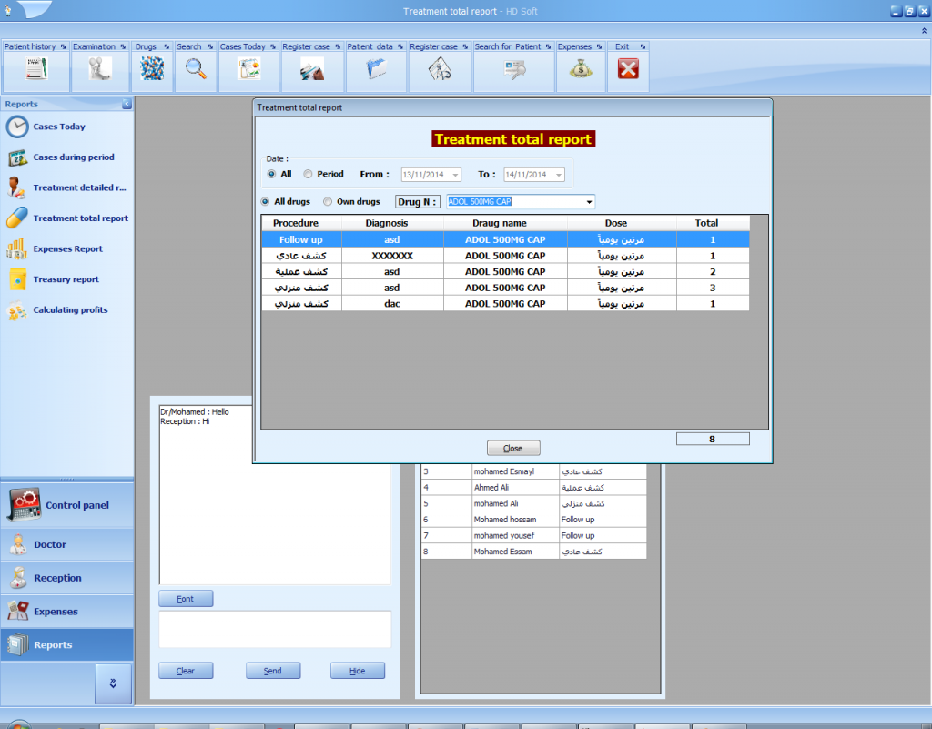Viewport: 932px width, 729px height.
Task: Open the Patient history toolbar icon
Action: point(36,69)
